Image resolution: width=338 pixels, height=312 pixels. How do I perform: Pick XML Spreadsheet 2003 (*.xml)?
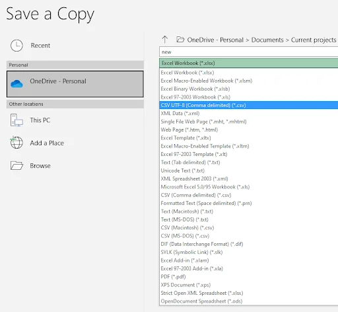[x=249, y=178]
